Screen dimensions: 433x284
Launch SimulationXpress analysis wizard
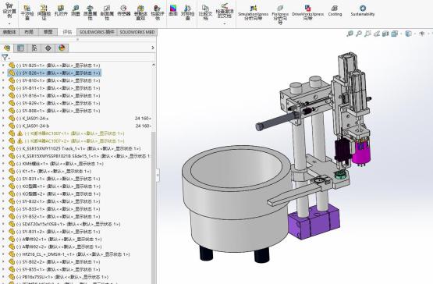point(253,12)
